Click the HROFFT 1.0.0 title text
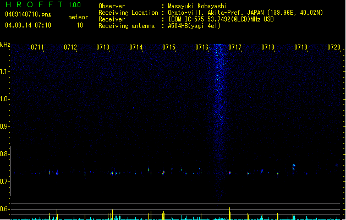This screenshot has width=346, height=220. coord(43,4)
